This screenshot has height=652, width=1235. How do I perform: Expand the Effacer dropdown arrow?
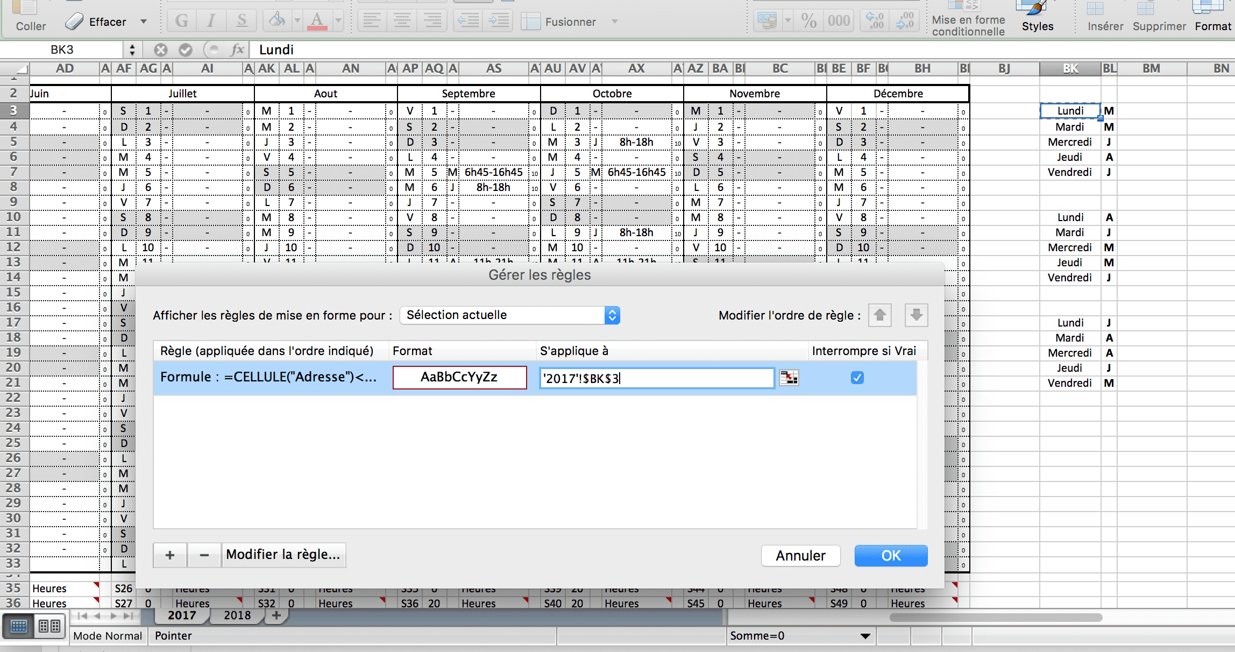(144, 22)
